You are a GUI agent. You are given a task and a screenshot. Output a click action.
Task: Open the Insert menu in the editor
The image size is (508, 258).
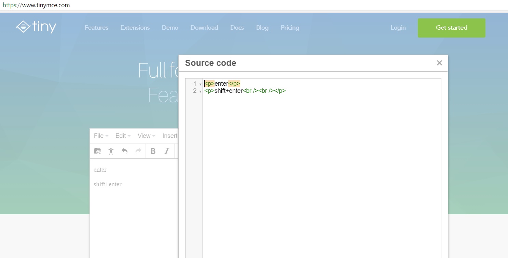170,136
